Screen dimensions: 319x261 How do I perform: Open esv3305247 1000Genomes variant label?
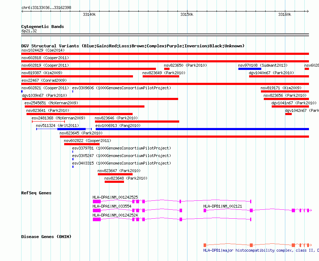(x=122, y=156)
